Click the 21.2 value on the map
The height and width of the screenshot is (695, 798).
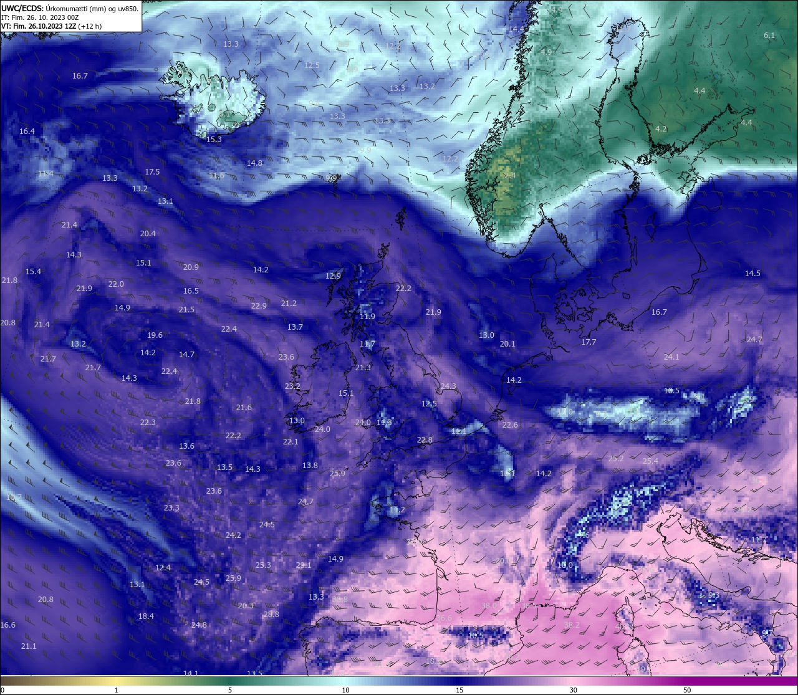click(x=289, y=304)
